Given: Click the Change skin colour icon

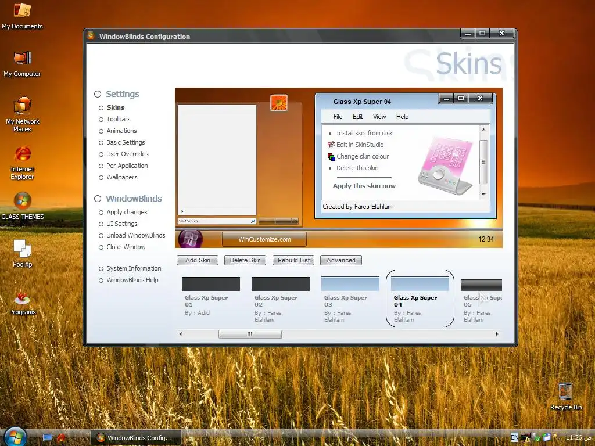Looking at the screenshot, I should click(x=331, y=157).
